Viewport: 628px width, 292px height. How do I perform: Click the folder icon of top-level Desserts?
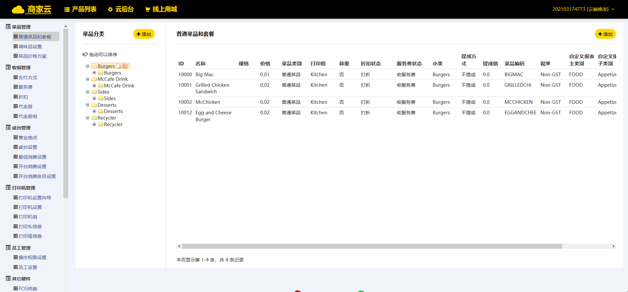(94, 105)
